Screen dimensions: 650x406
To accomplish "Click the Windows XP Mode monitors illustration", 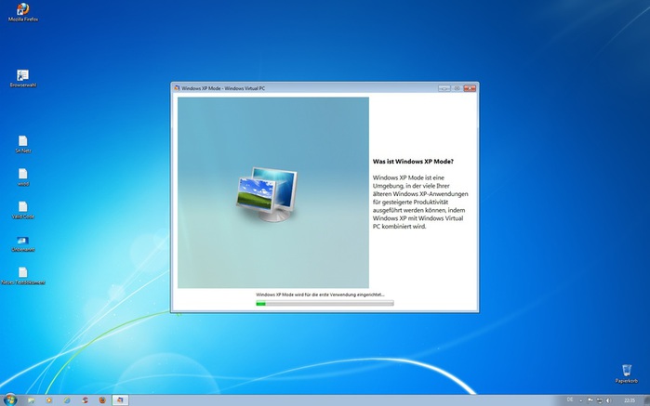I will pyautogui.click(x=267, y=194).
